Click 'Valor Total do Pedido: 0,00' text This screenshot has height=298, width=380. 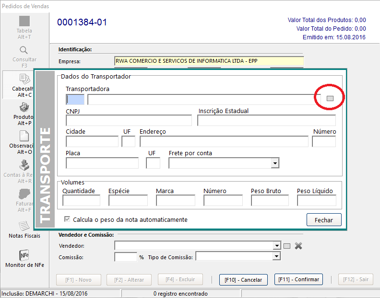click(331, 29)
